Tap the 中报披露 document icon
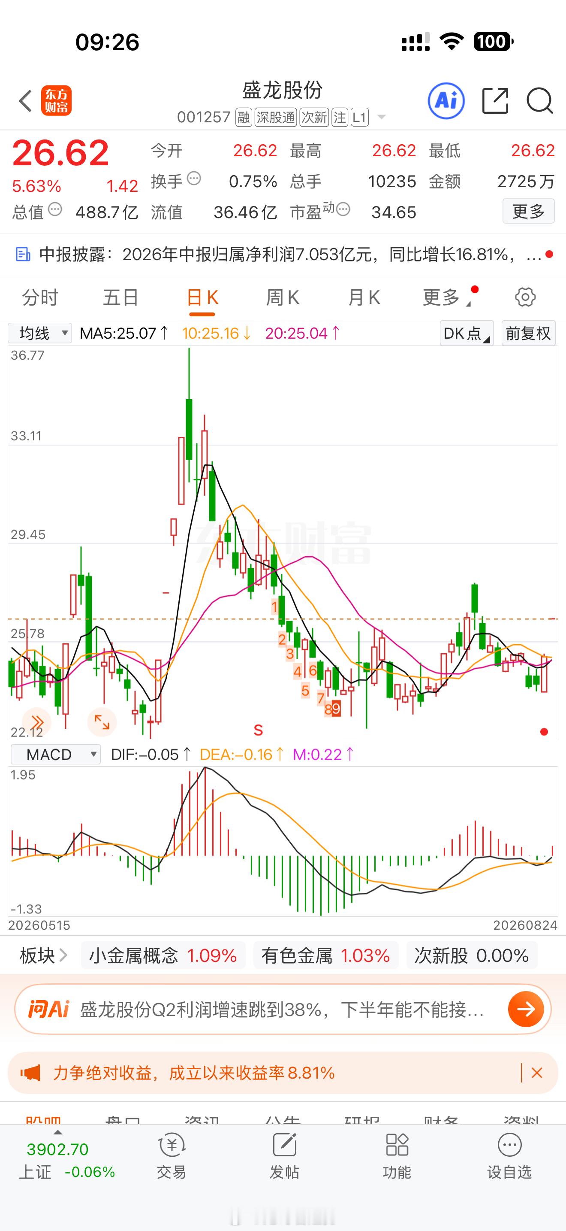Screen dimensions: 566x1231 [x=23, y=254]
